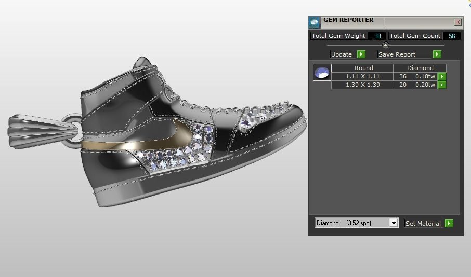Select the 1.11 X 1.11 size cell

[362, 76]
